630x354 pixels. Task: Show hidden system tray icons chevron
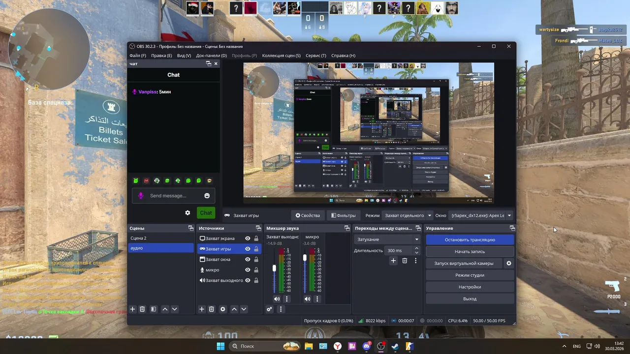click(564, 346)
